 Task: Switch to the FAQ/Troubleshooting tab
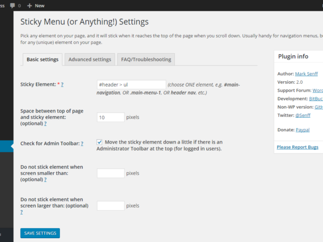click(x=145, y=59)
